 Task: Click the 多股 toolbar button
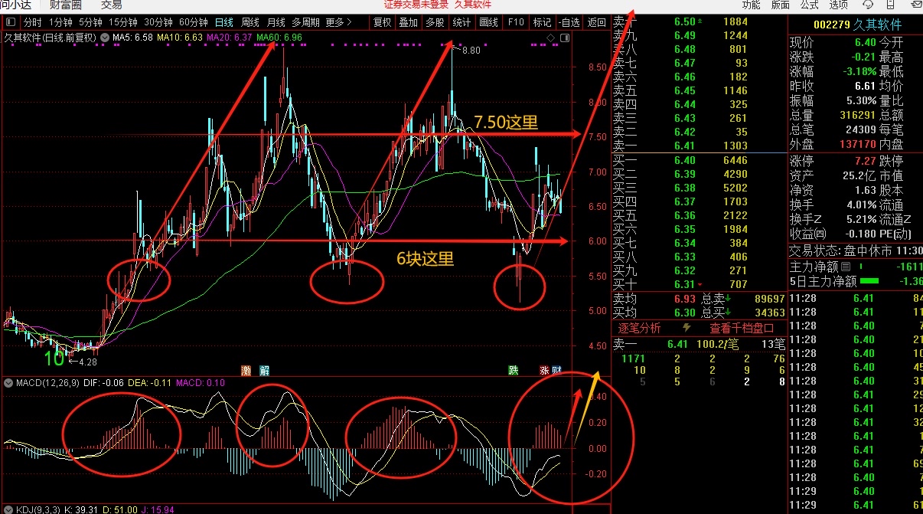pos(435,22)
